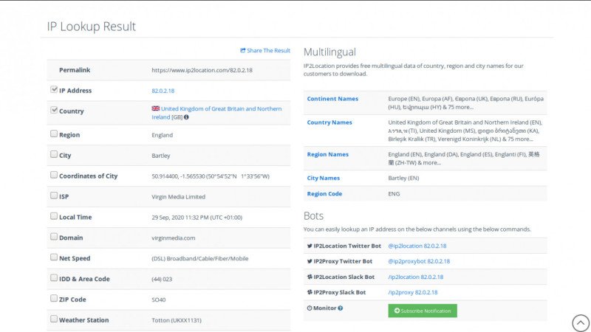Viewport: 591px width, 332px height.
Task: Uncheck the IP Address checkbox
Action: tap(54, 89)
